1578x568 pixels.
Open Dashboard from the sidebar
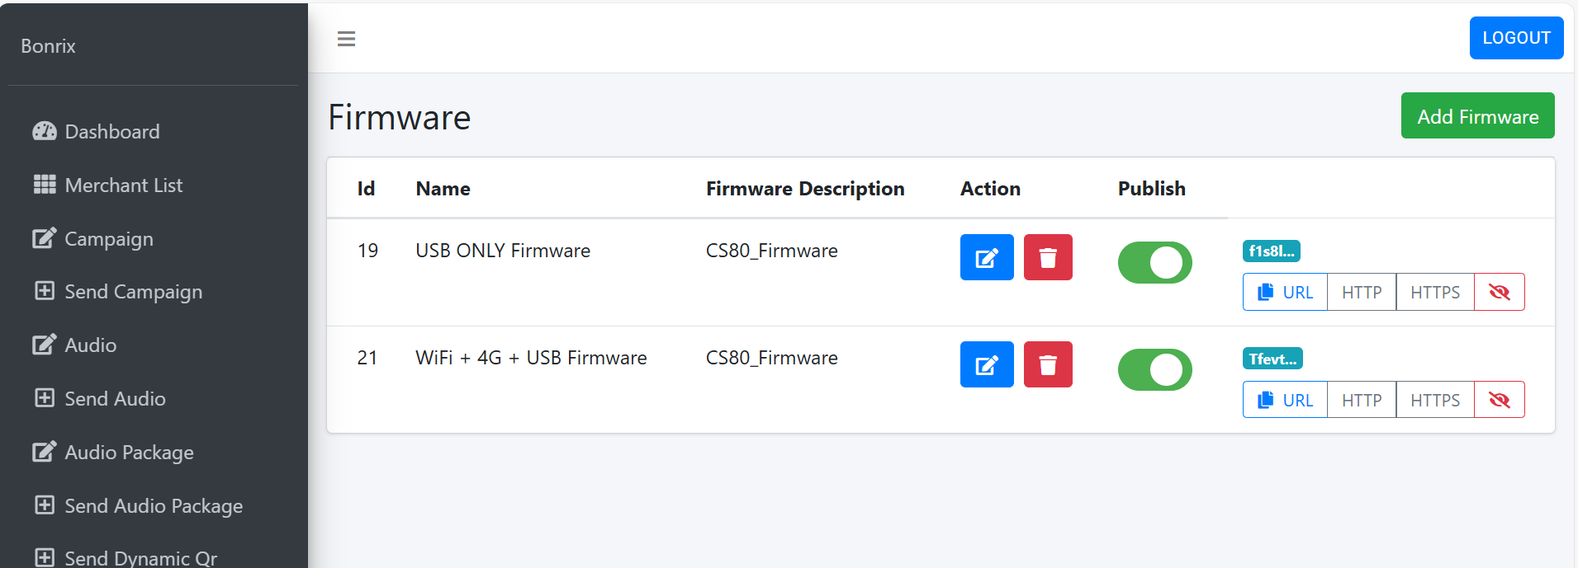[111, 132]
